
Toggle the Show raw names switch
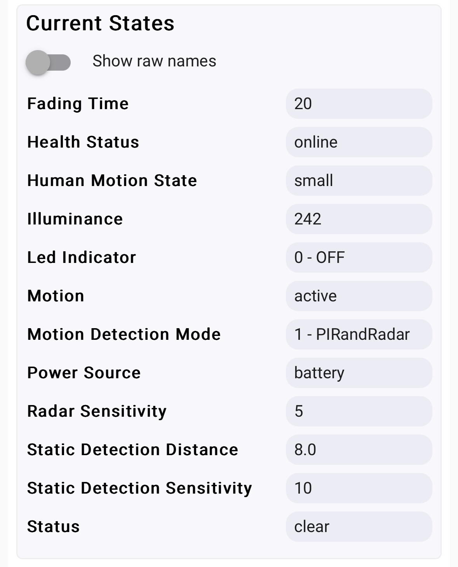pyautogui.click(x=48, y=62)
